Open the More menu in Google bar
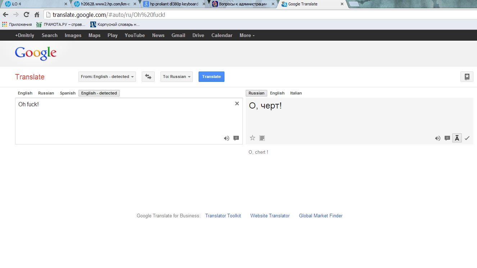This screenshot has width=477, height=268. (x=247, y=35)
